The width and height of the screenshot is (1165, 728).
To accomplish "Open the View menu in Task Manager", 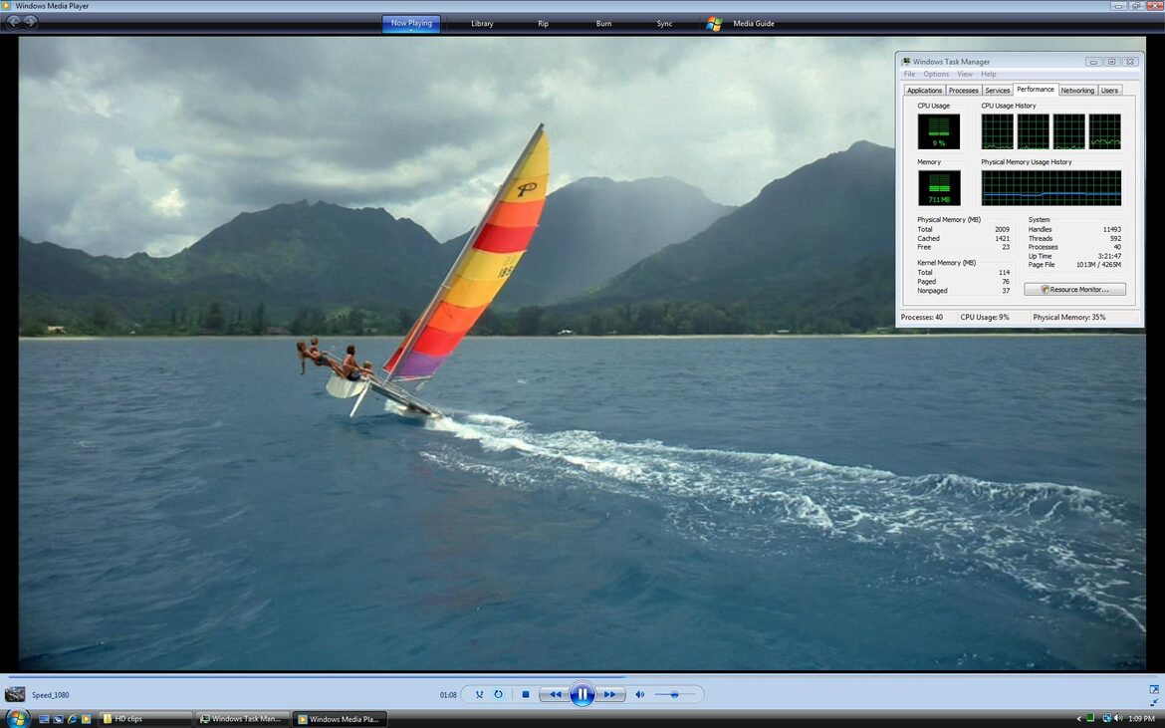I will 965,75.
